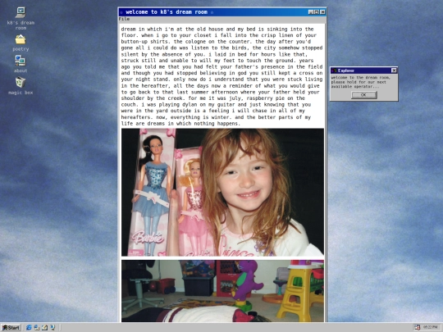This screenshot has height=332, width=443.
Task: Click the 'welcome to the dream room' message
Action: tap(360, 82)
